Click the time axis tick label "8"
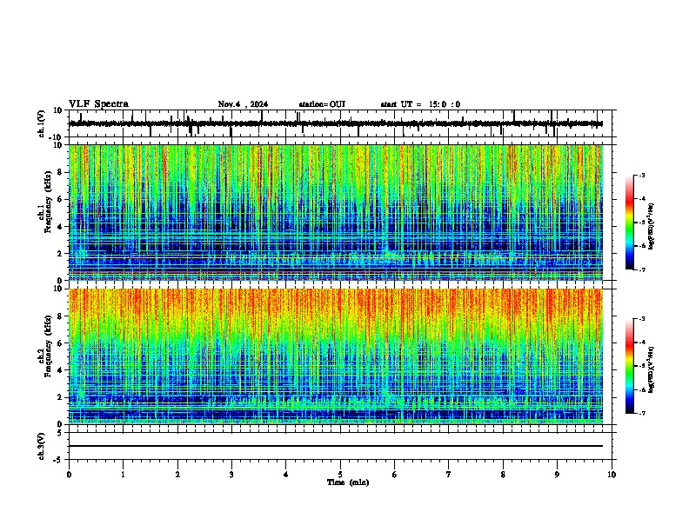The width and height of the screenshot is (689, 532). [503, 475]
